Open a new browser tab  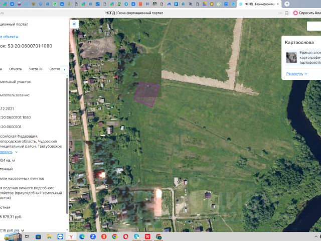pos(287,4)
